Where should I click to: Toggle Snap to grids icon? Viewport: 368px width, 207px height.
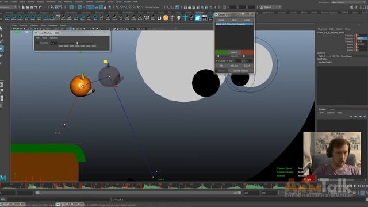[117, 7]
